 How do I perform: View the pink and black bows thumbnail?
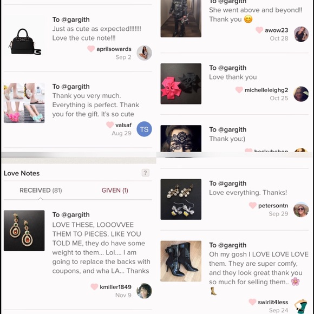tap(181, 84)
